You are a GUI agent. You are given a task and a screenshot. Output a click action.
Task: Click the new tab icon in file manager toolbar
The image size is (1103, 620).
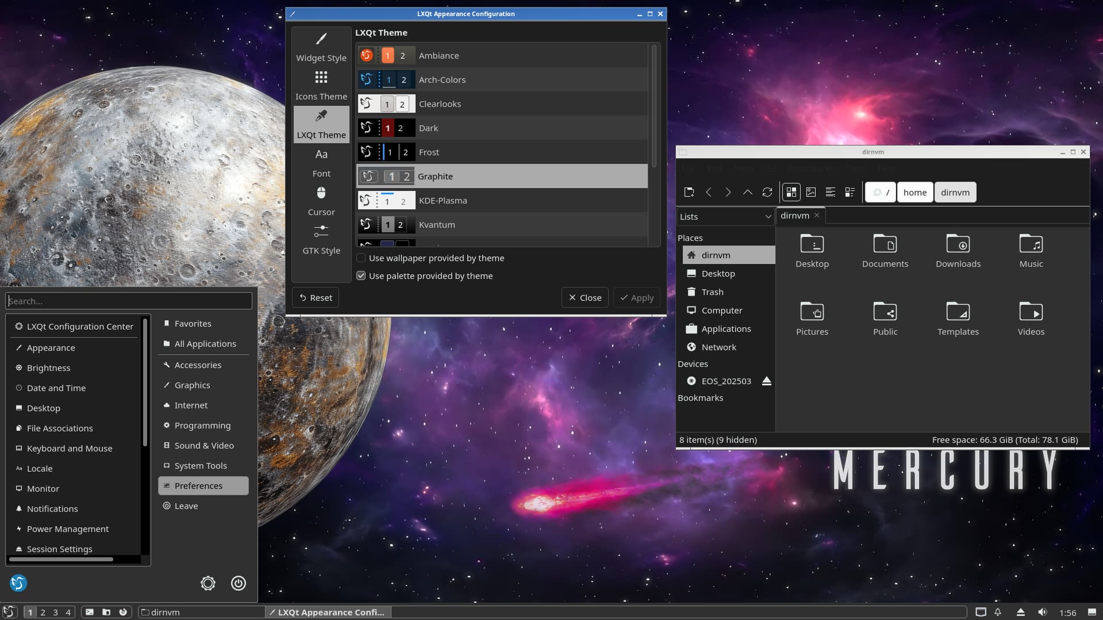(x=689, y=192)
